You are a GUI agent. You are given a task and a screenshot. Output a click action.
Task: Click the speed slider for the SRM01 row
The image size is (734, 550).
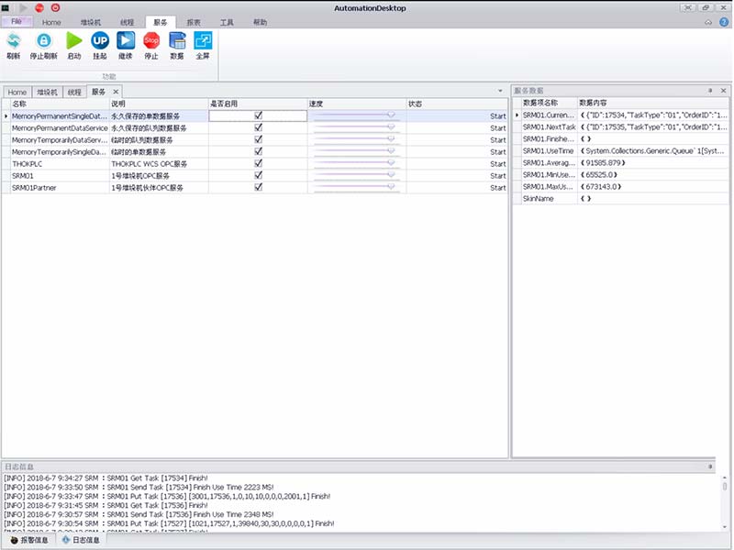[354, 175]
